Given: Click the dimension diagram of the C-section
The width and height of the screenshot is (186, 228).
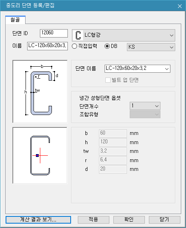Looking at the screenshot, I should point(40,91).
